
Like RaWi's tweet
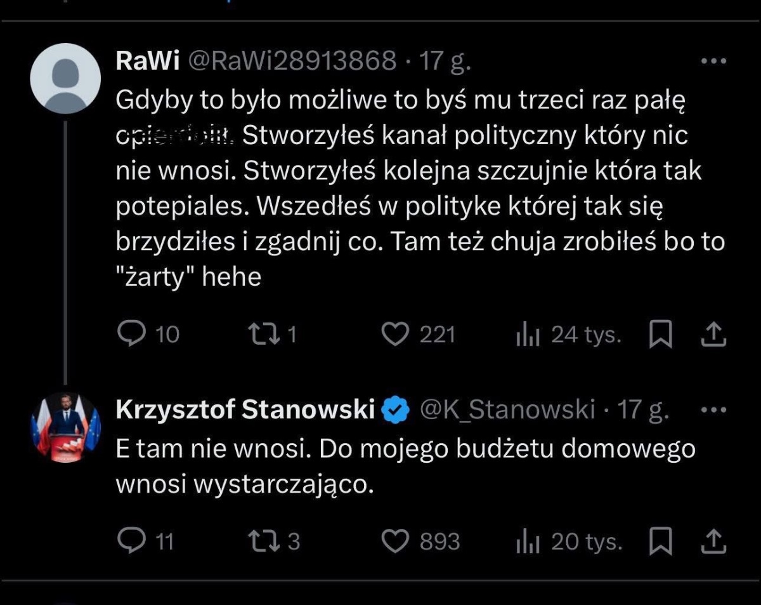397,334
